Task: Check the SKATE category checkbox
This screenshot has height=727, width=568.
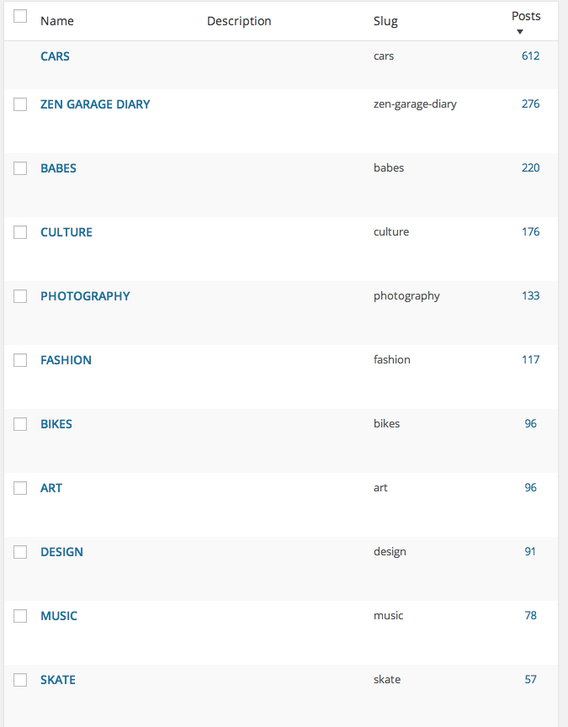Action: point(20,680)
